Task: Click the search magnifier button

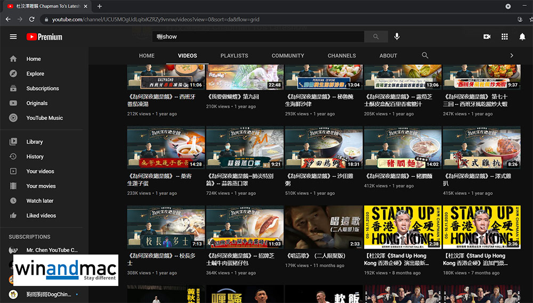Action: tap(376, 37)
